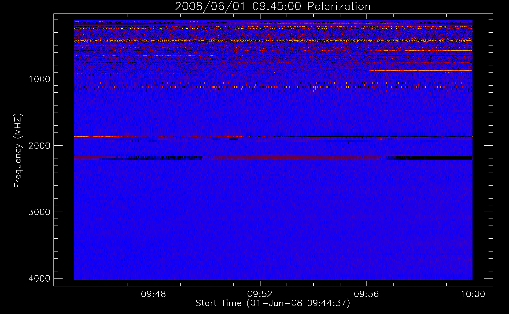509x314 pixels.
Task: Click the 'Frequency (MHZ)' axis label
Action: 18,151
